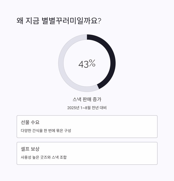Click the word "왜" in the heading
Image resolution: width=174 pixels, height=181 pixels.
click(20, 21)
